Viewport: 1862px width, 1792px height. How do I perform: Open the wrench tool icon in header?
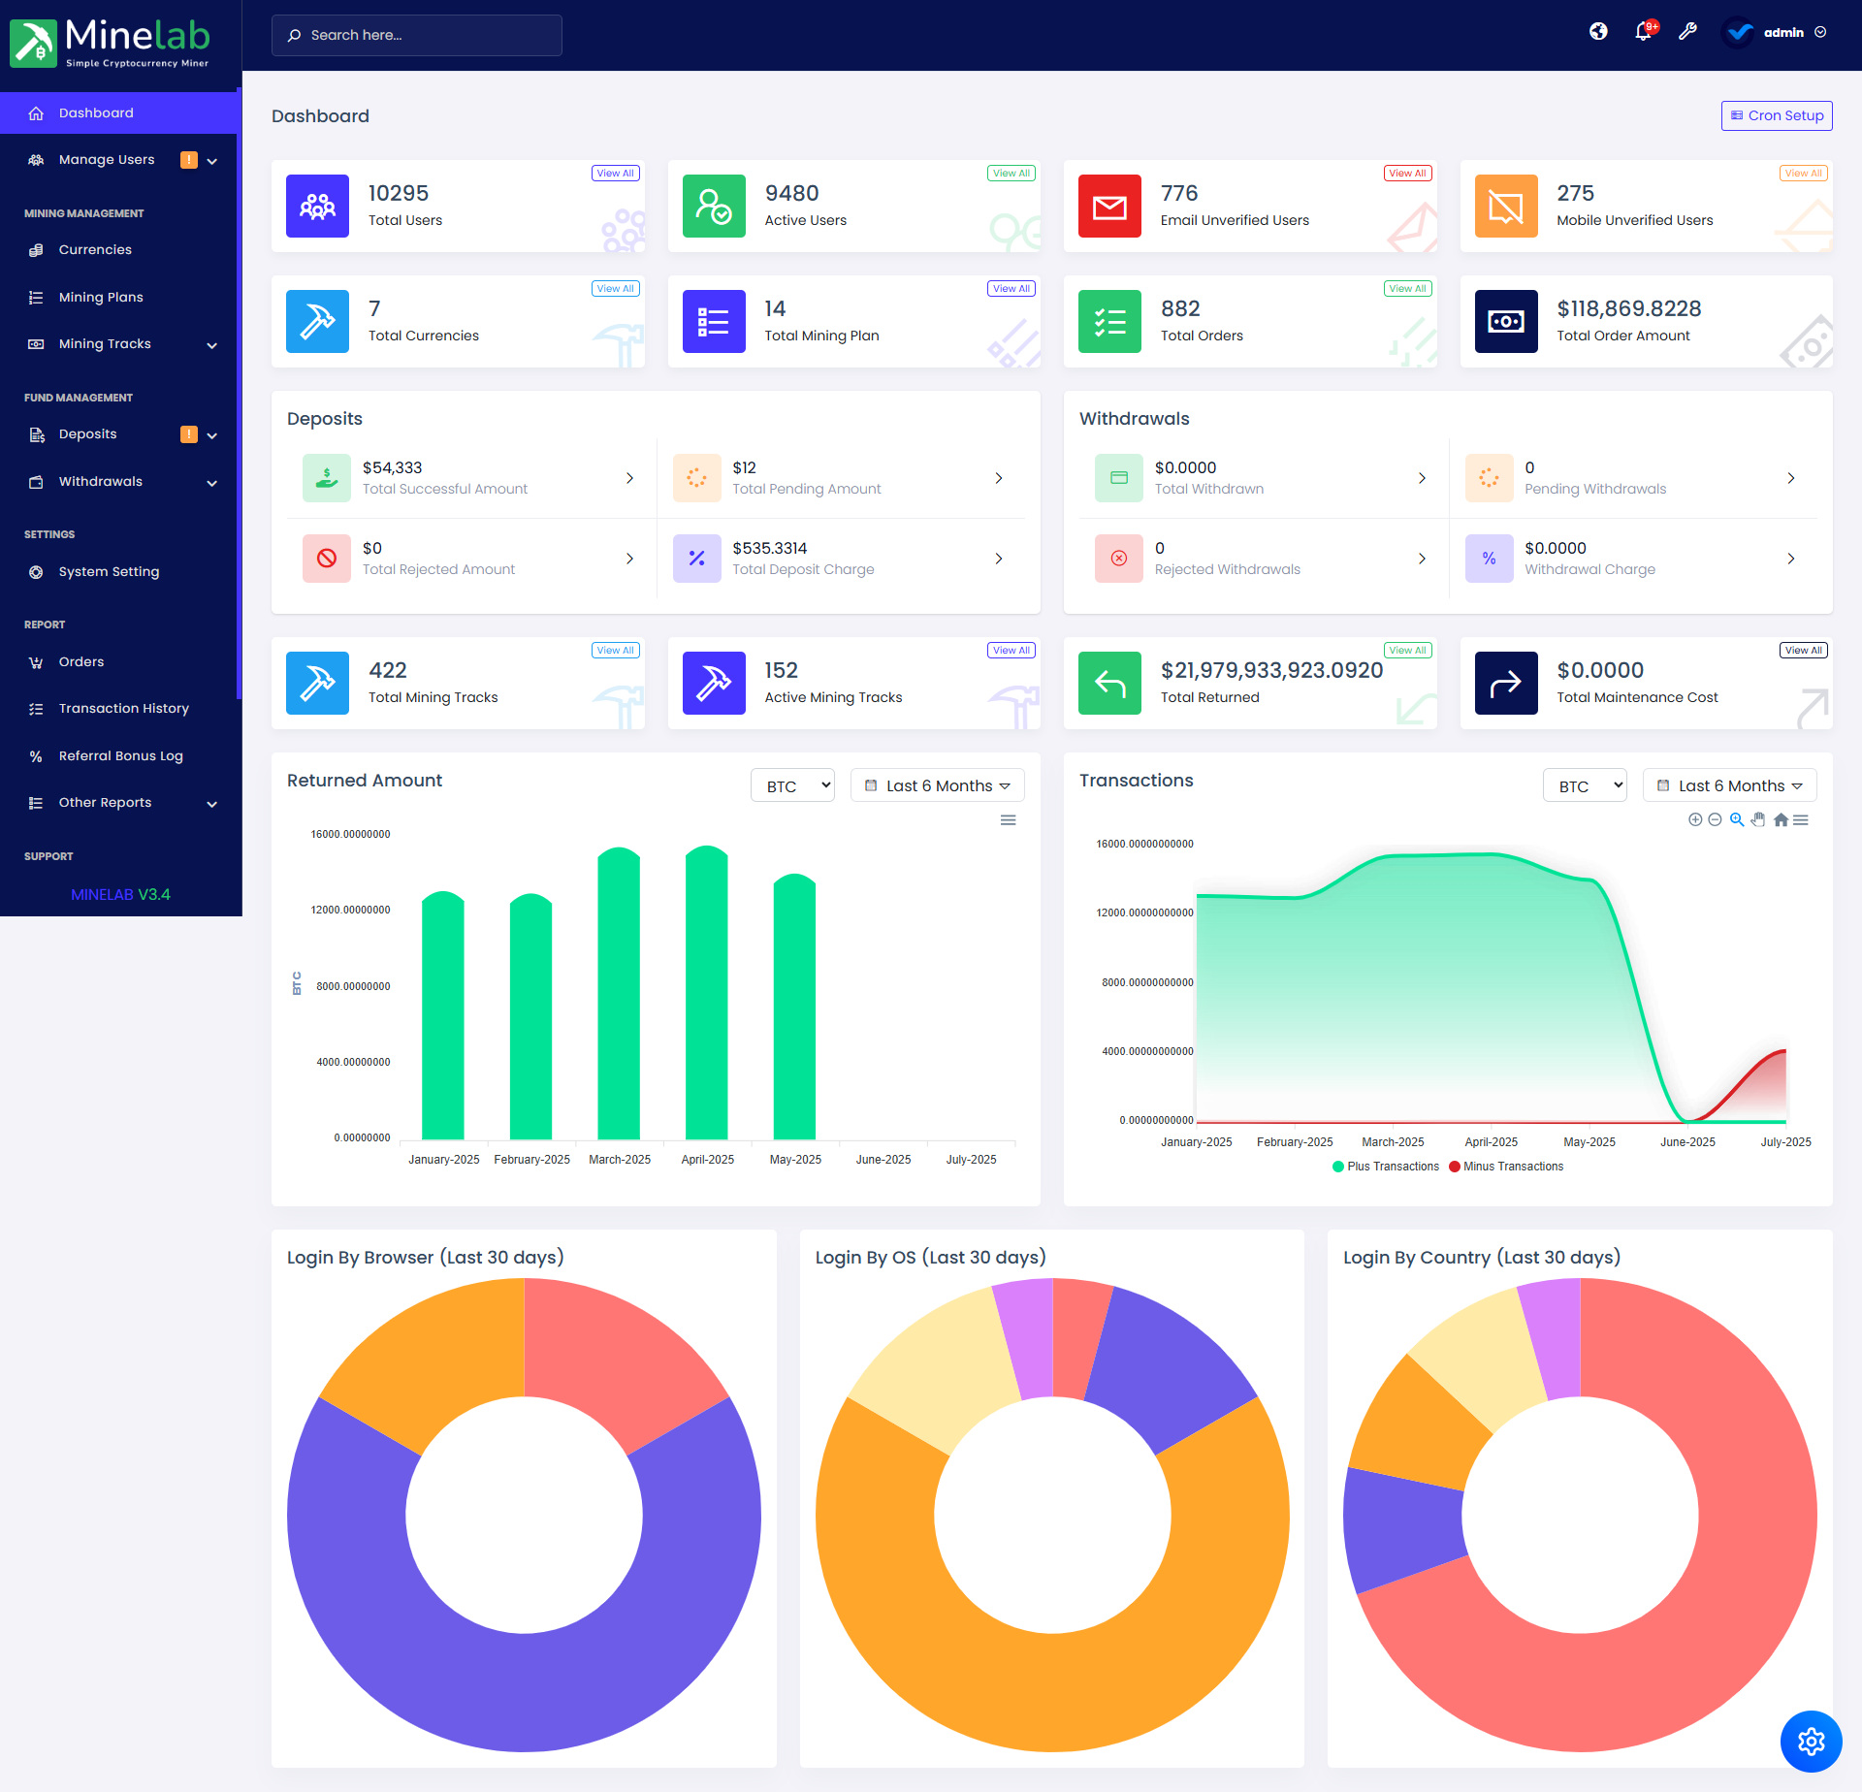[1687, 32]
